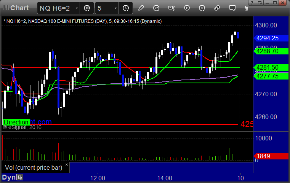Click the chart trading arrows icon
The width and height of the screenshot is (290, 183).
pos(217,8)
